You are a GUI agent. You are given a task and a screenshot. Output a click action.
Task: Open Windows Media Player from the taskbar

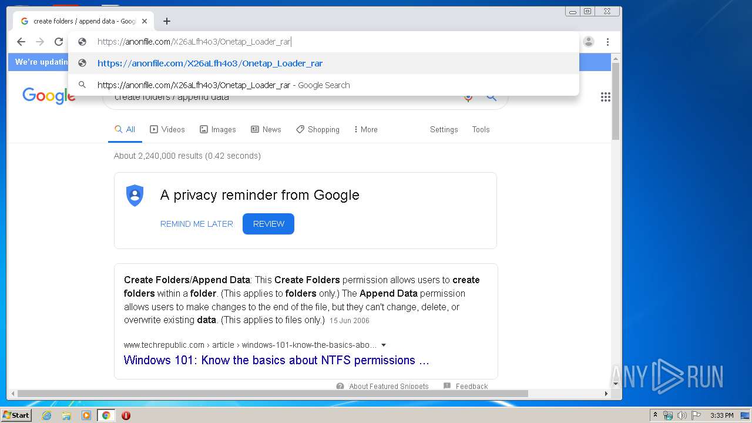click(x=86, y=415)
